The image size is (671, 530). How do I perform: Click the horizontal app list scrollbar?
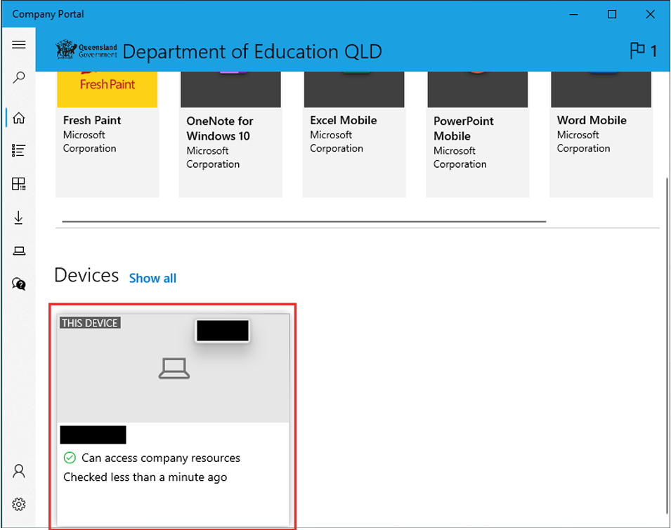(x=304, y=221)
